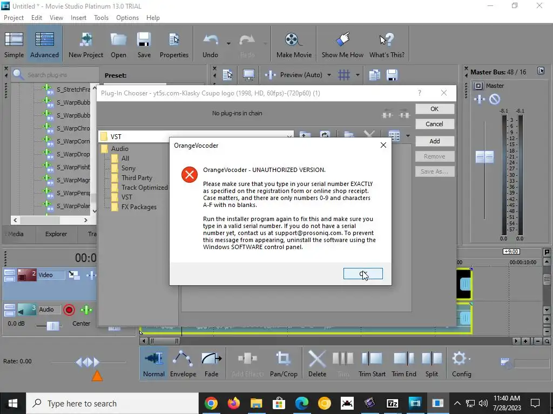
Task: Click the Rate scrub slider
Action: (88, 362)
